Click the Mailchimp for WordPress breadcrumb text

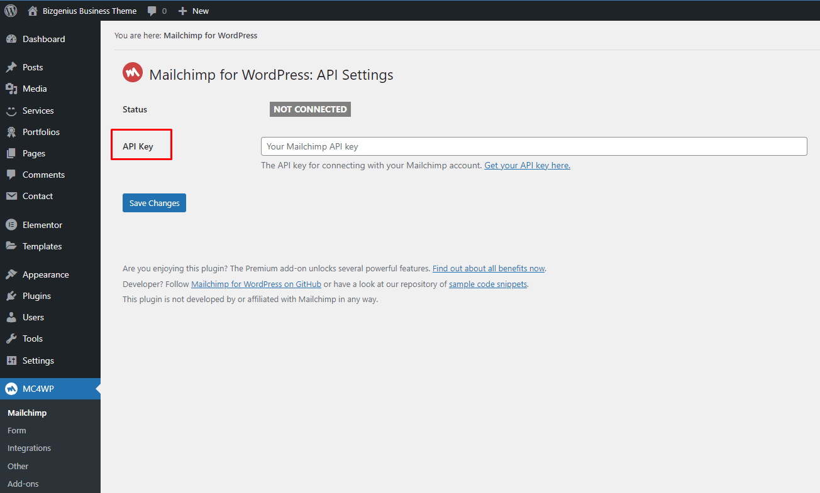210,36
